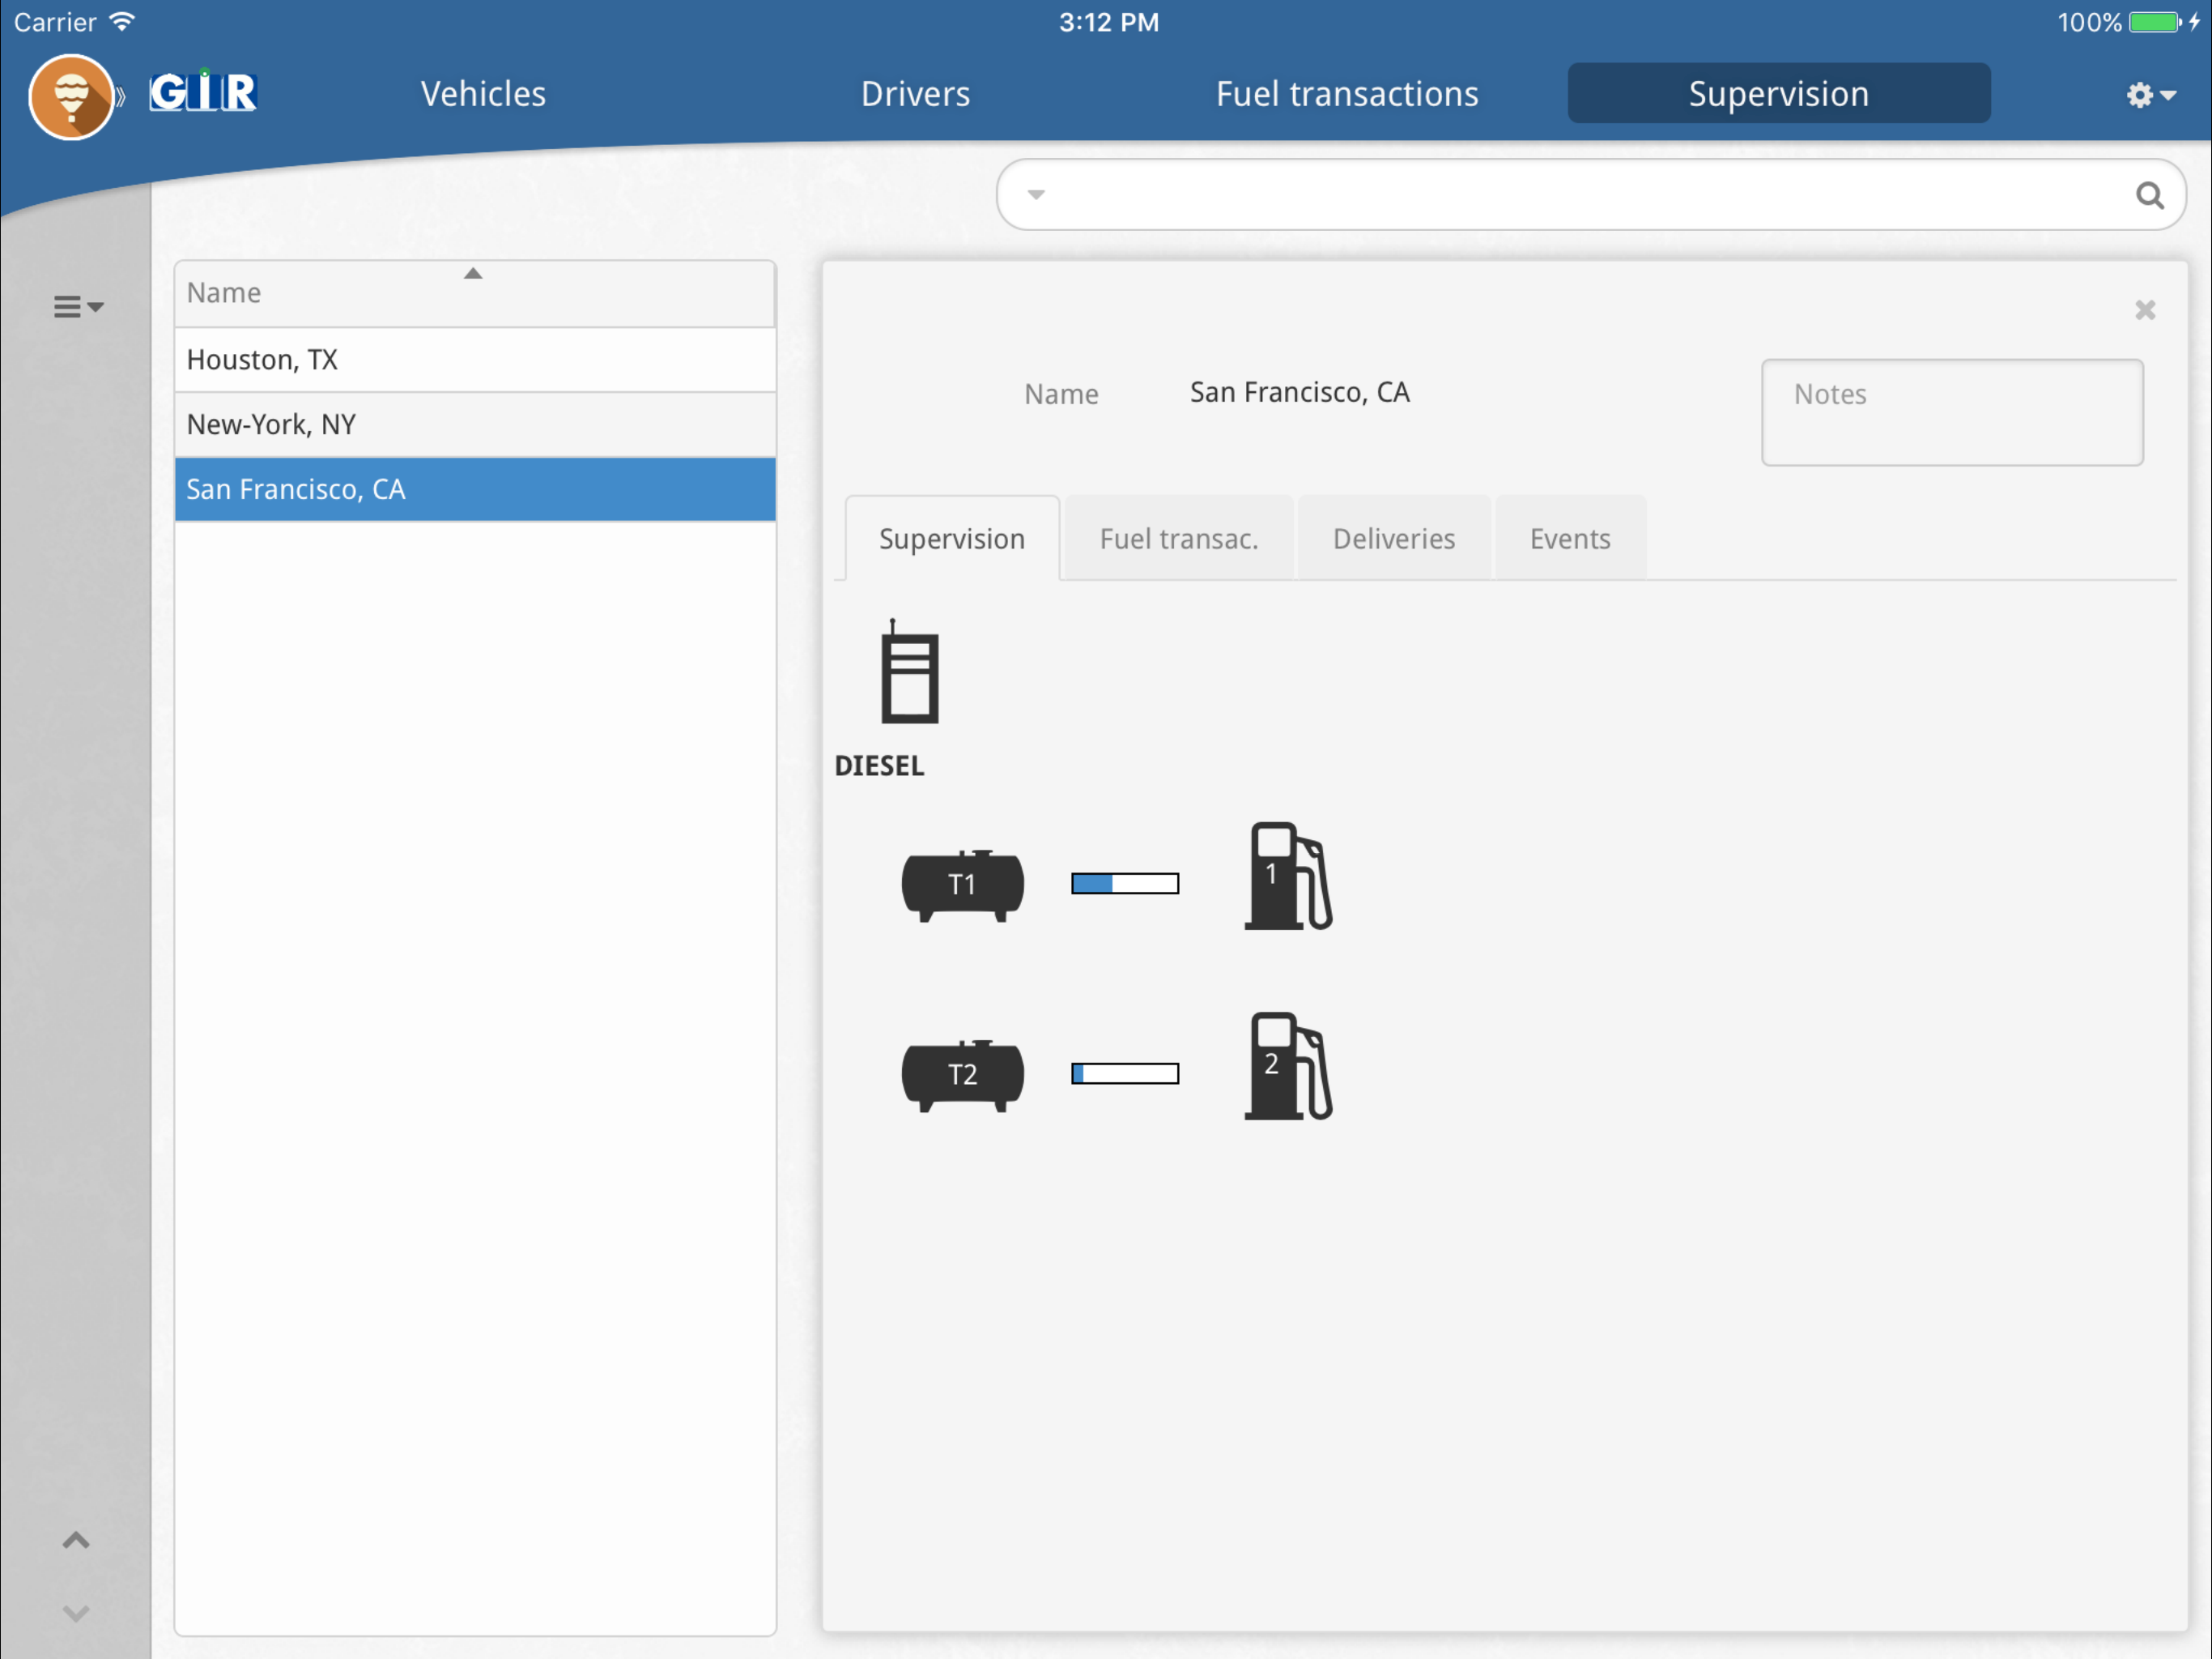Open the Fuel transactions section

[x=1346, y=94]
